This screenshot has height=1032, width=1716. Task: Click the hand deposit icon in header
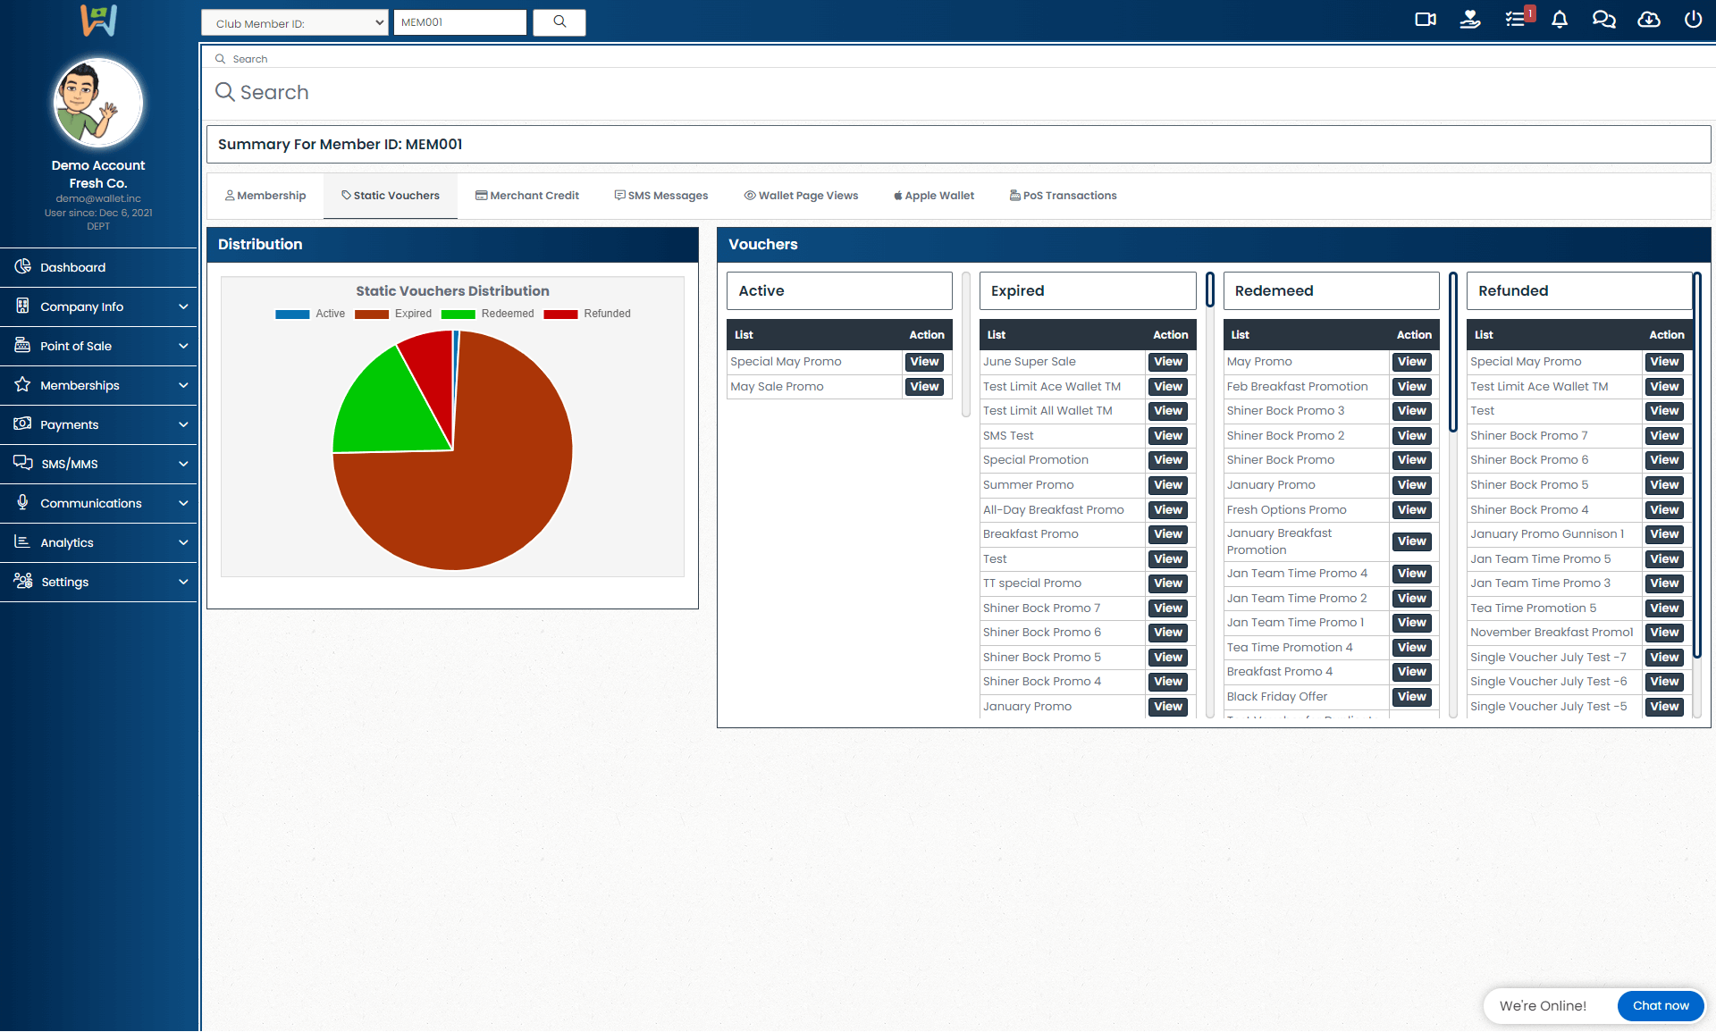click(x=1470, y=20)
